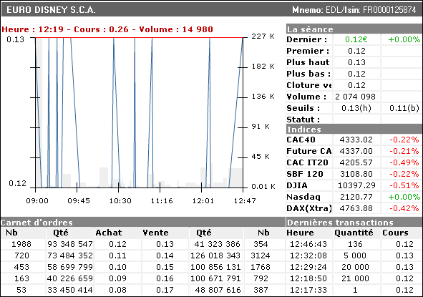Click the buy quantity 33 450 414
The width and height of the screenshot is (423, 297).
tap(70, 290)
